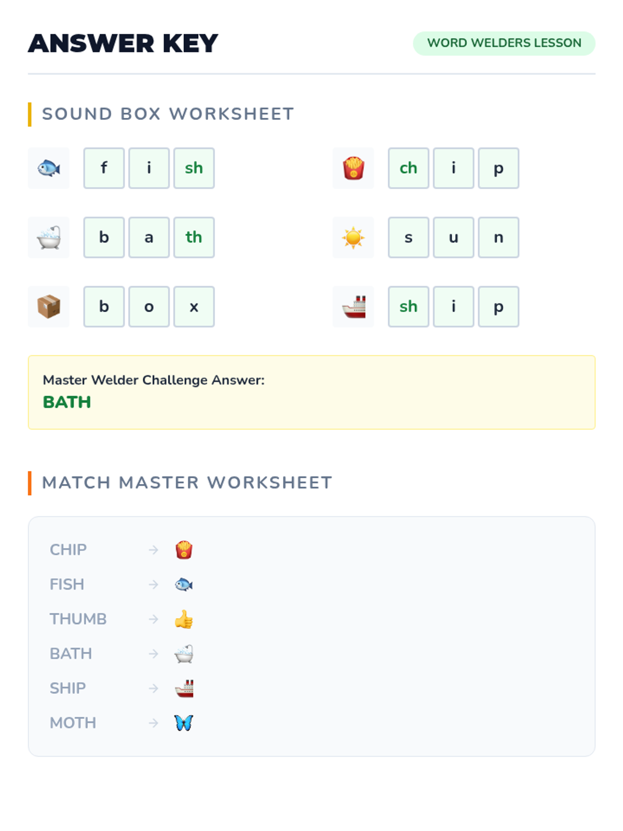
Task: Select the french fries icon beside 'ch i p'
Action: pos(354,168)
